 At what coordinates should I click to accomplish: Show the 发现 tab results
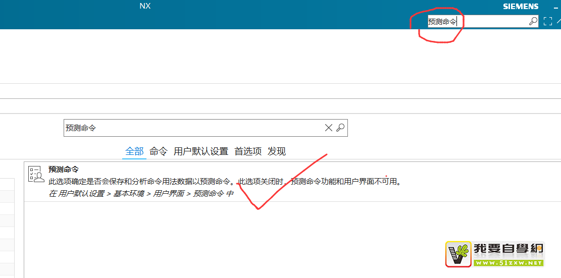[x=277, y=151]
